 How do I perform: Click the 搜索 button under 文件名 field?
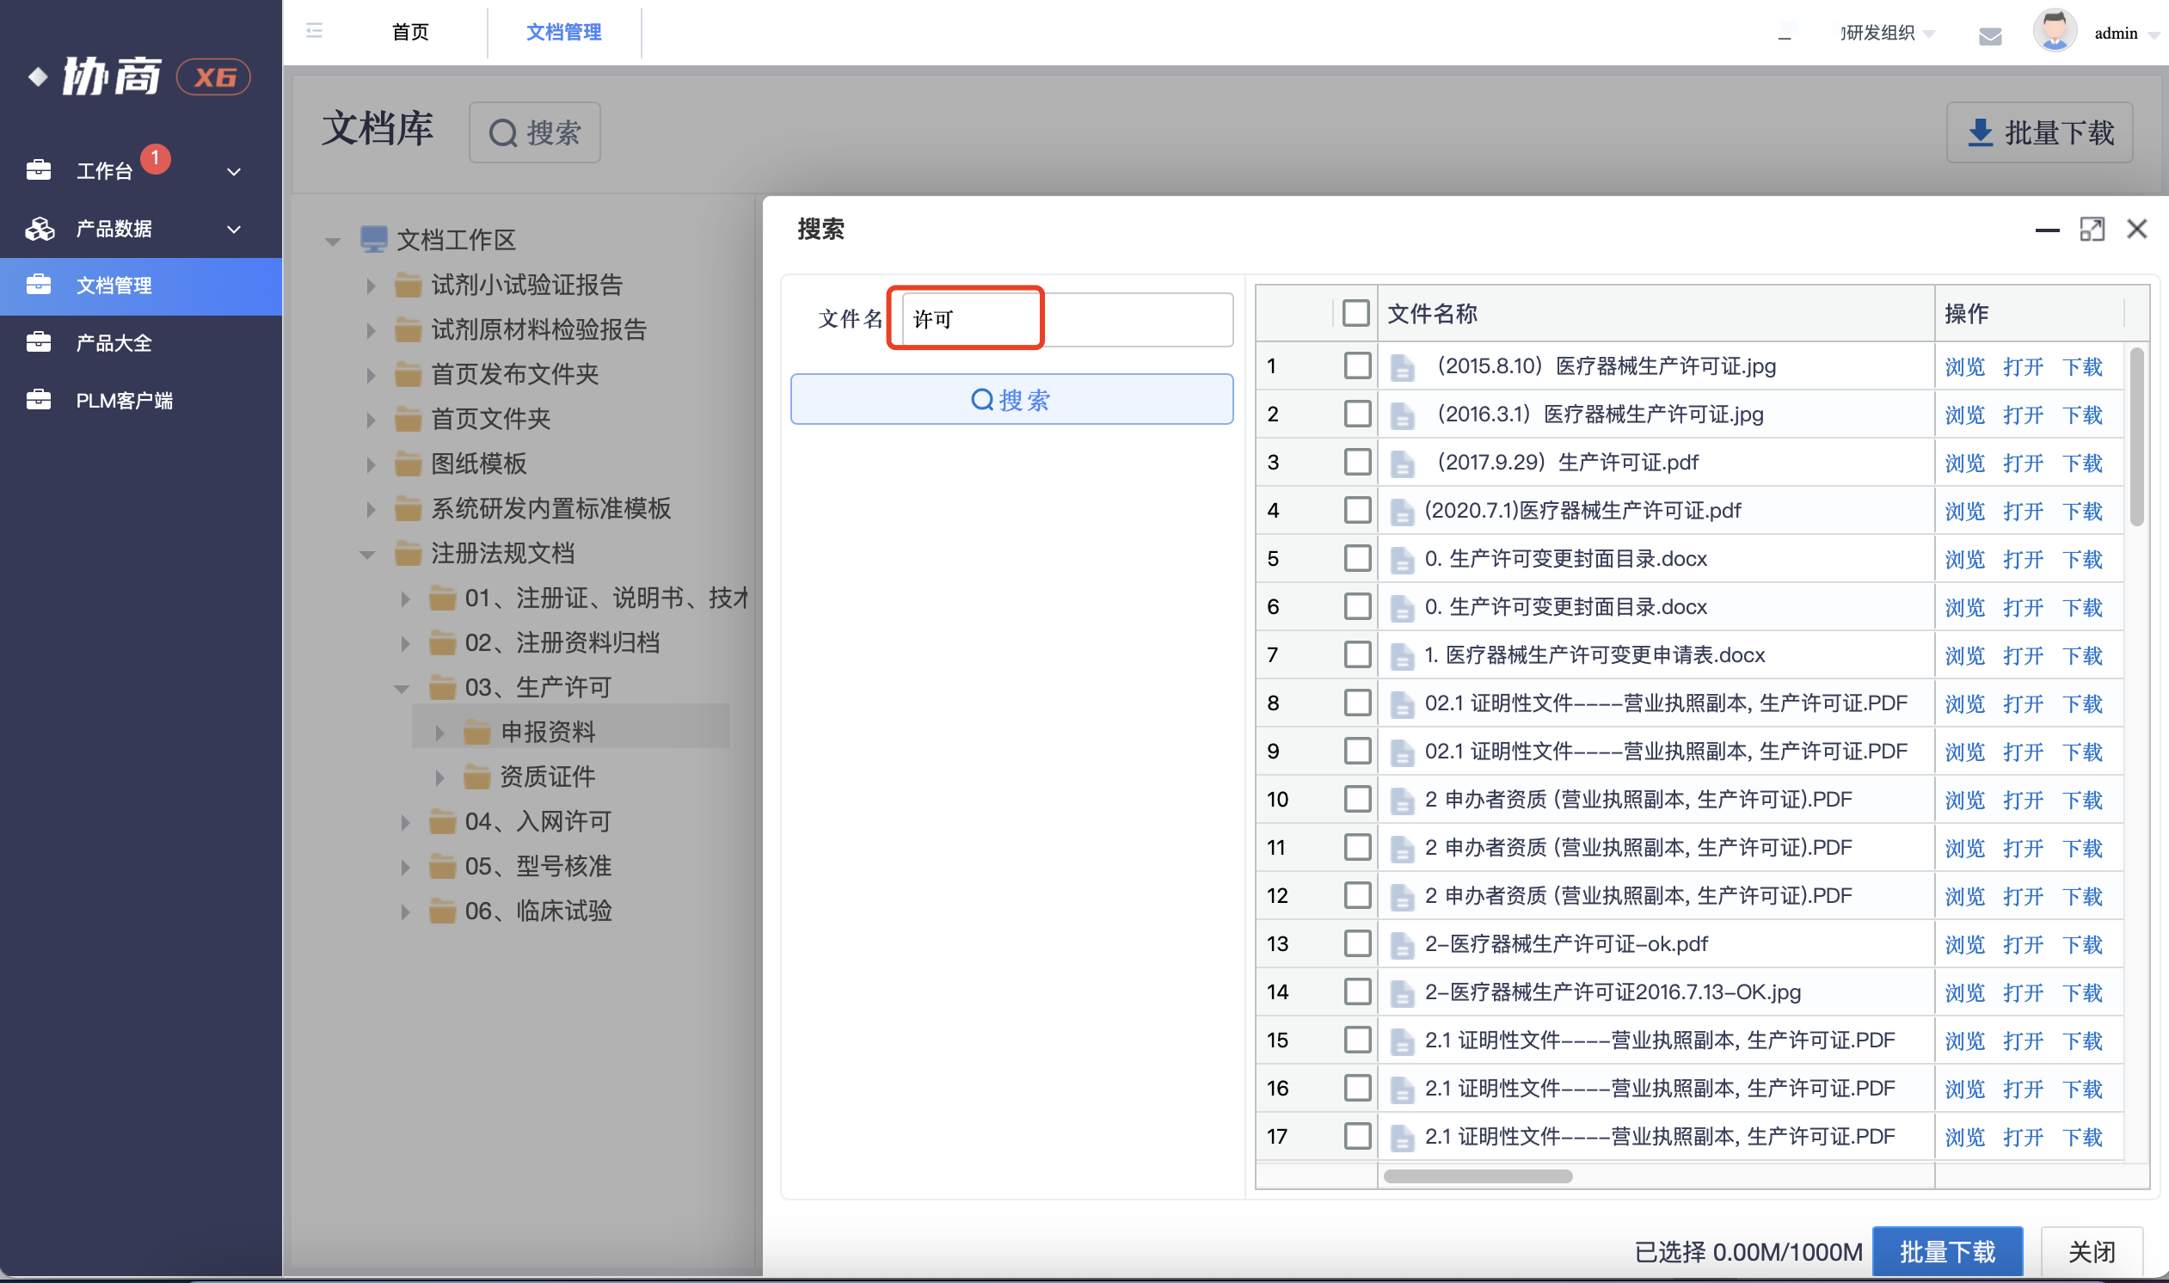[x=1011, y=398]
